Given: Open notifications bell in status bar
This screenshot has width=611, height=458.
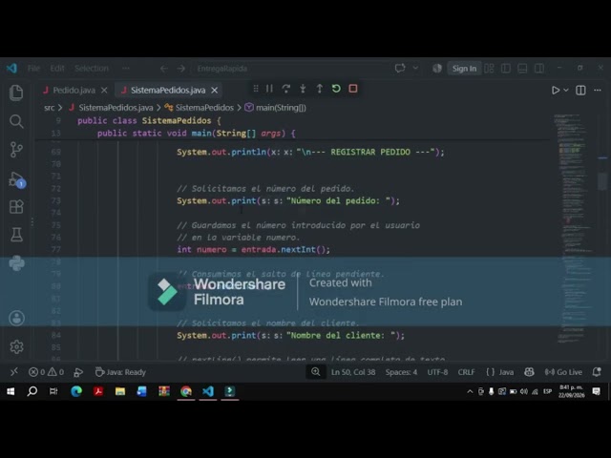Looking at the screenshot, I should click(596, 372).
